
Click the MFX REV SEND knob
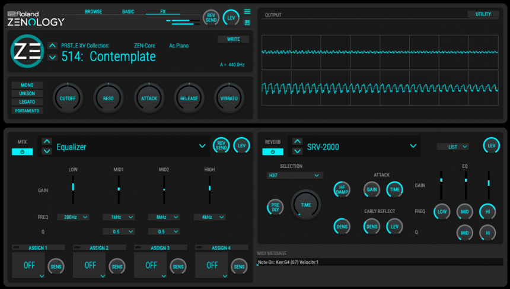[x=221, y=145]
